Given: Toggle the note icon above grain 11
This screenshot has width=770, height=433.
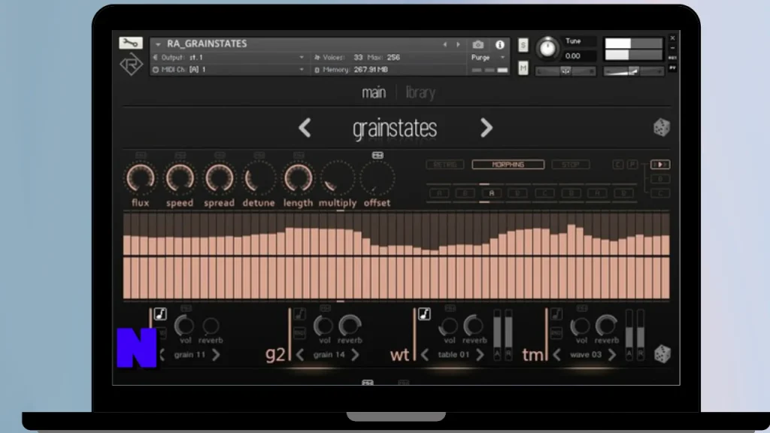Looking at the screenshot, I should (x=160, y=313).
